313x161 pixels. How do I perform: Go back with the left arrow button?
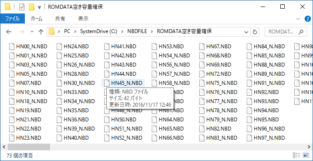9,32
